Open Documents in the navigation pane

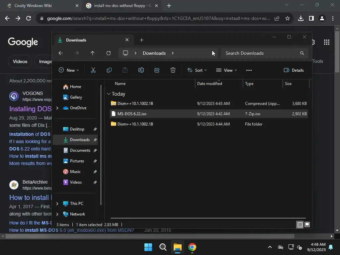[x=75, y=150]
